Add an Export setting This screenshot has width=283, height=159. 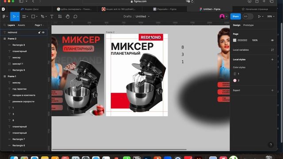272,90
